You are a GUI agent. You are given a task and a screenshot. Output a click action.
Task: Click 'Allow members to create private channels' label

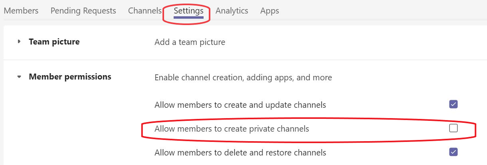232,129
